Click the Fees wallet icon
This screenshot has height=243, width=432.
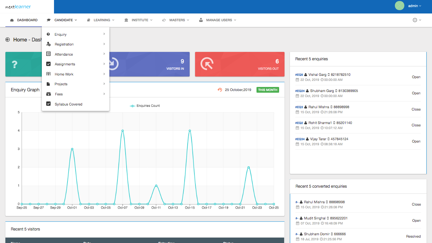pyautogui.click(x=48, y=94)
